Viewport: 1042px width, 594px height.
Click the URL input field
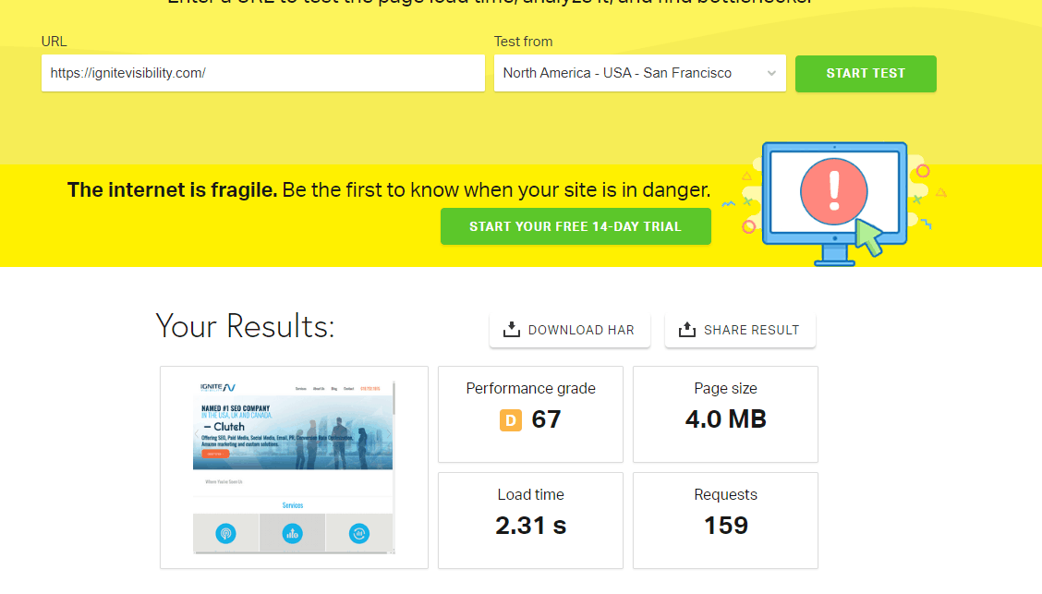262,73
